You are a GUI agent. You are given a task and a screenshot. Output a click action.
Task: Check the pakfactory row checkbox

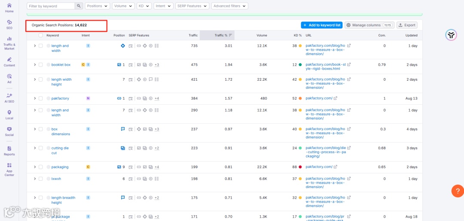click(x=40, y=98)
